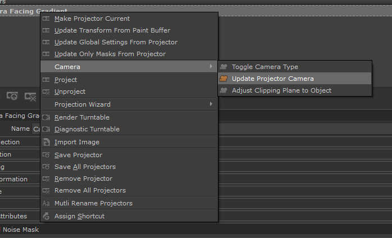
Task: Click the Multi Rename Projectors Aa icon
Action: pos(47,203)
